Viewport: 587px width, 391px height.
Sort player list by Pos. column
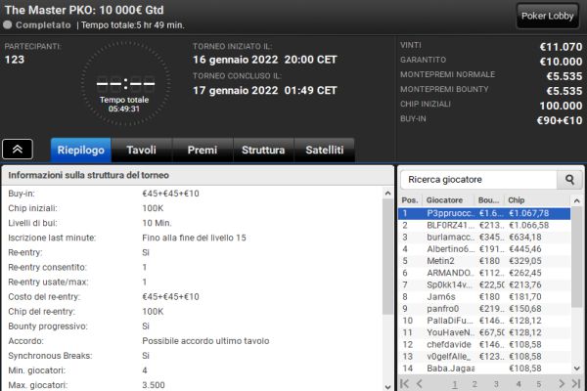click(x=410, y=199)
